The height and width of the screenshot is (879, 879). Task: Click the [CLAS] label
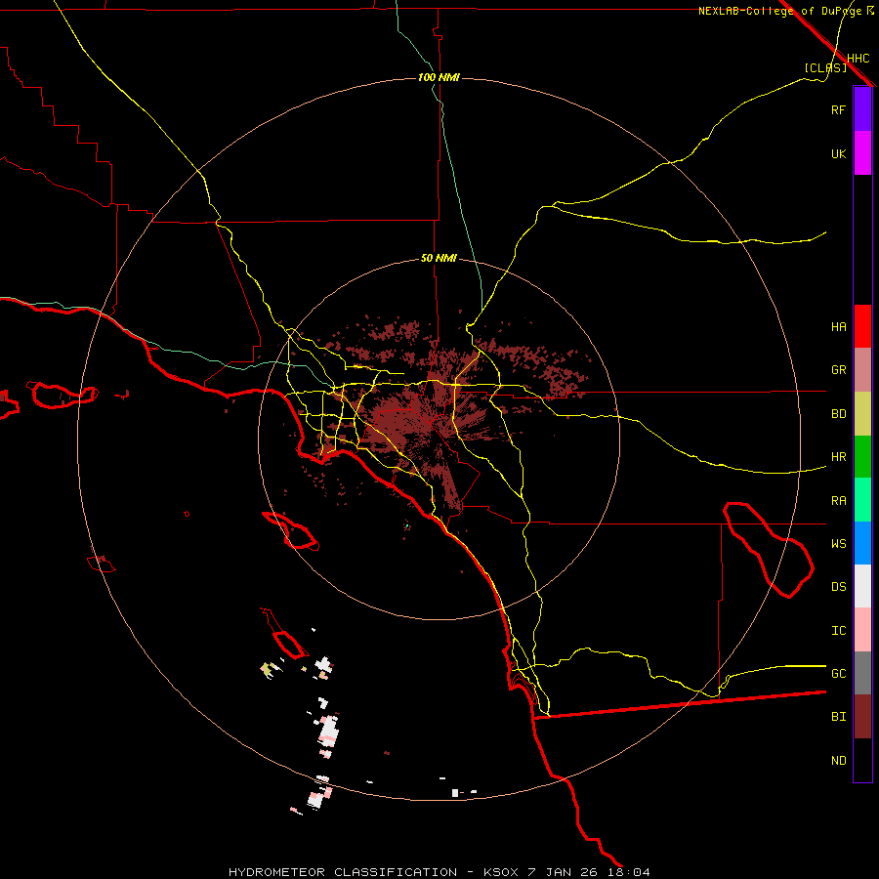point(825,67)
